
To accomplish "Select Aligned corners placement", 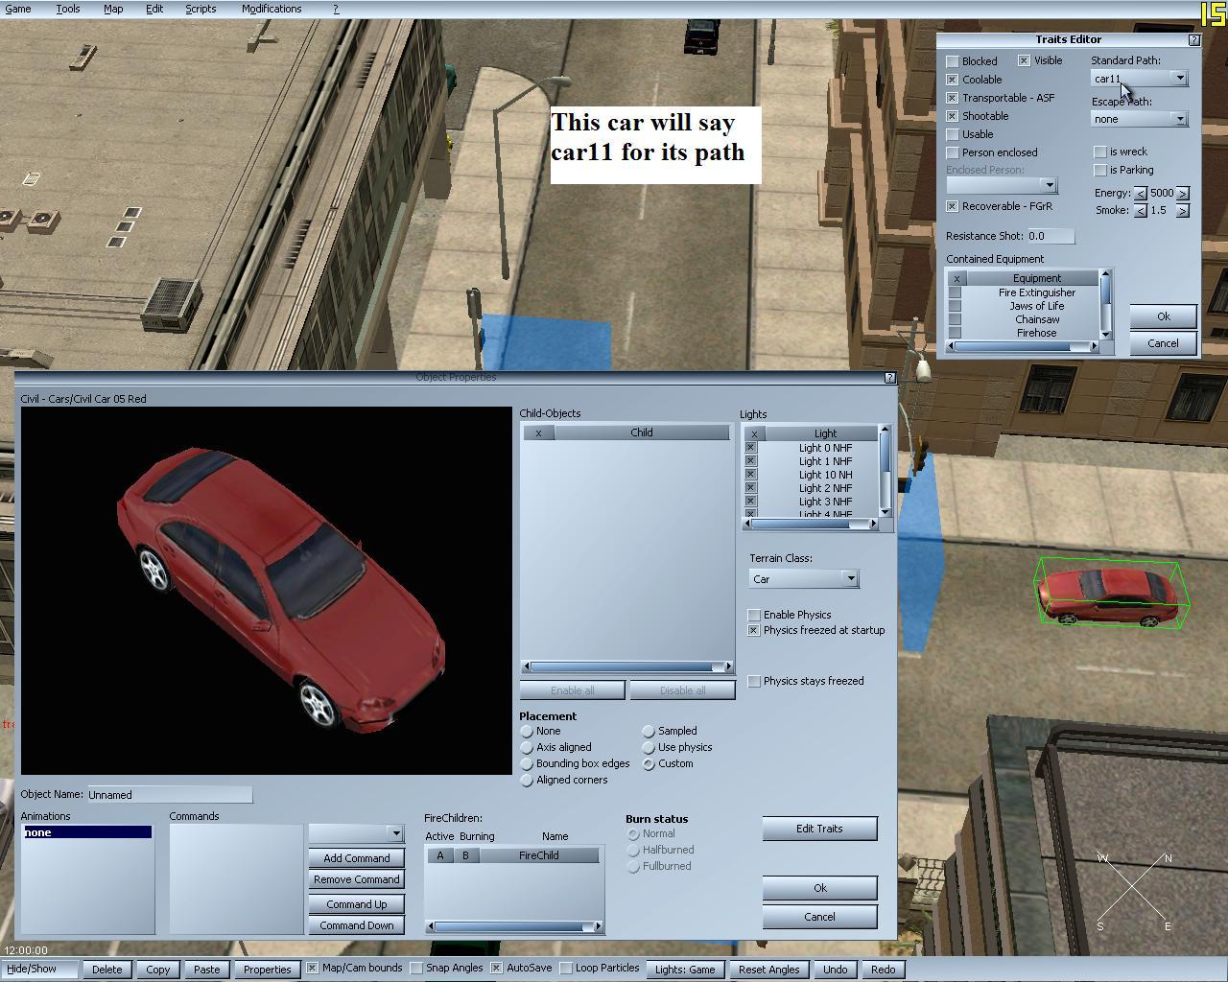I will (527, 780).
